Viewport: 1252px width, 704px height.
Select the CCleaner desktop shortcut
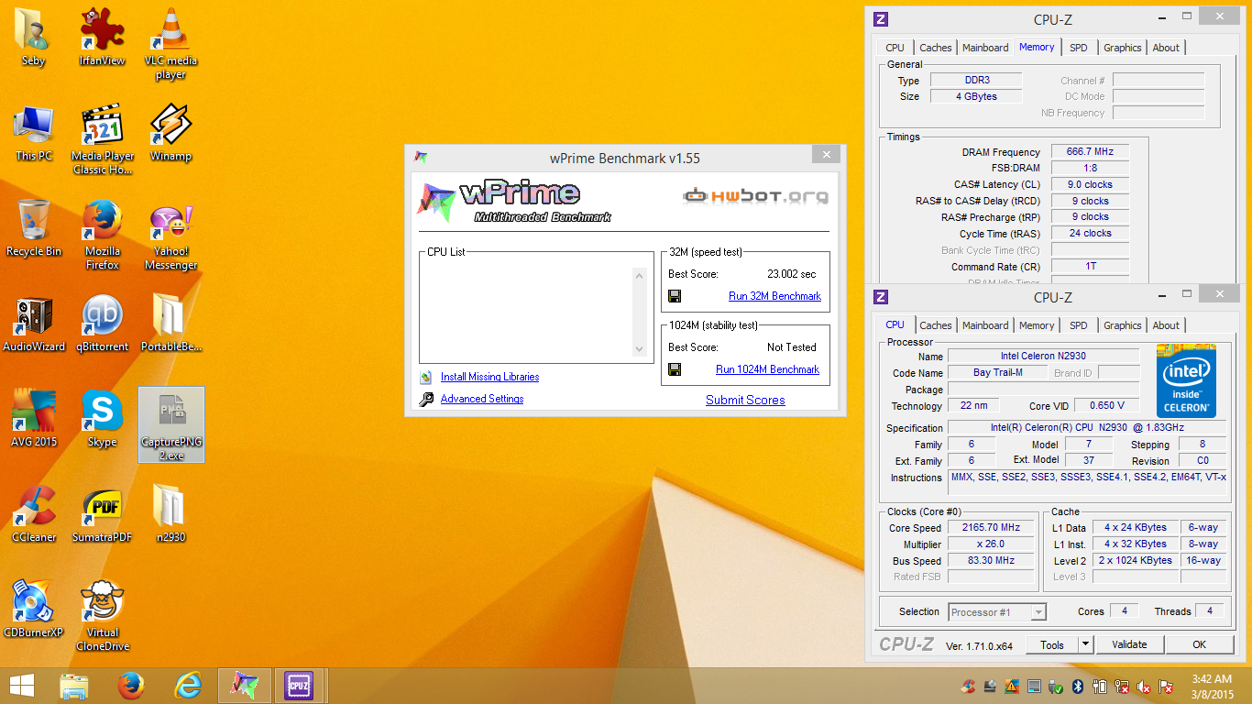pos(34,515)
